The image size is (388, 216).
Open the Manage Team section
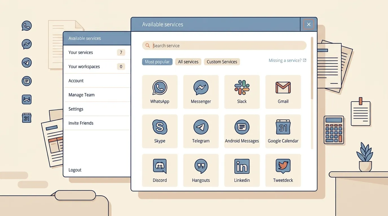tap(97, 95)
